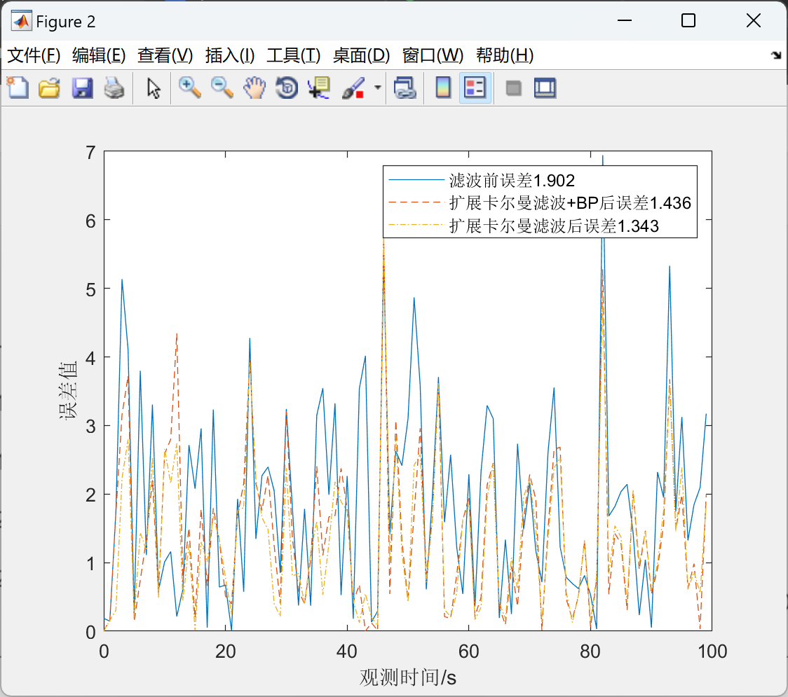Screen dimensions: 788x697
Task: Click legend entry 扩展卡尔曼滤波+BP后误差1.436
Action: coord(570,203)
